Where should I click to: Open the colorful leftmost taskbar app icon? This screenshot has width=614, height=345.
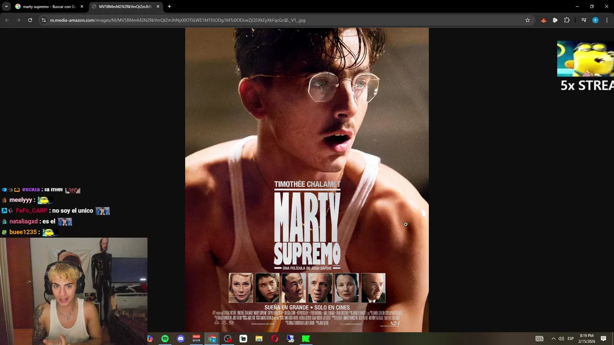click(150, 339)
